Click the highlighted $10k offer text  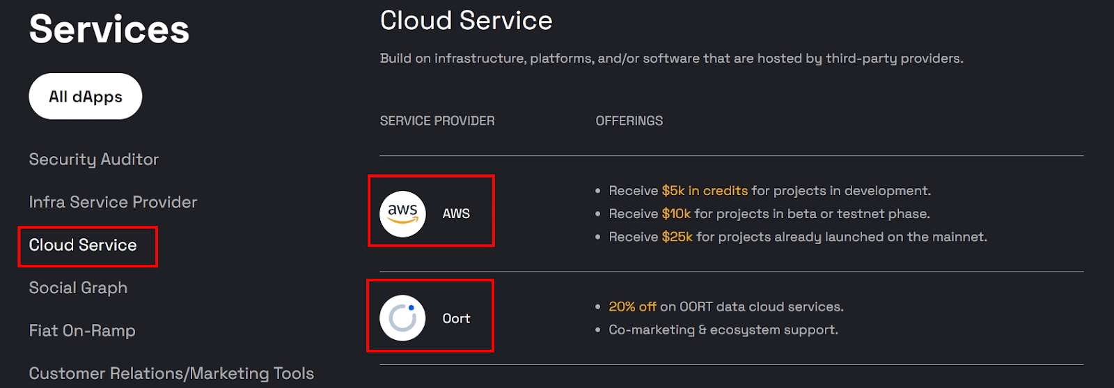click(x=676, y=214)
